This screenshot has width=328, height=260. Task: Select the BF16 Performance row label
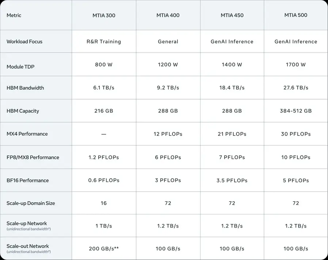(x=28, y=181)
